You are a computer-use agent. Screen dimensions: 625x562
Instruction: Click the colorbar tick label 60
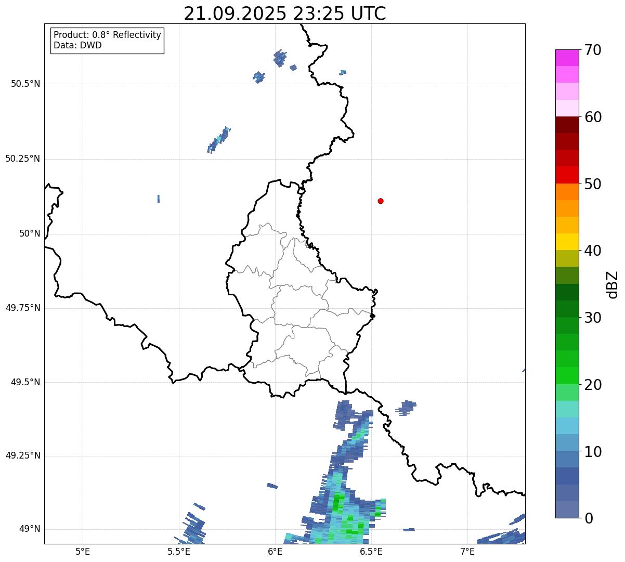pyautogui.click(x=593, y=117)
